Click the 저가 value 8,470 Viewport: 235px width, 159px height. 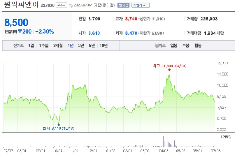click(x=131, y=33)
